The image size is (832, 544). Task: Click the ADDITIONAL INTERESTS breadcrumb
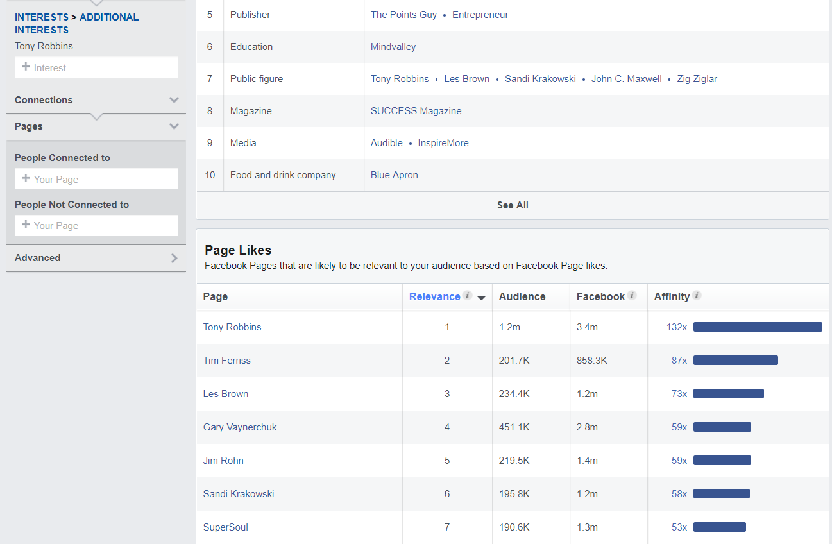click(77, 24)
